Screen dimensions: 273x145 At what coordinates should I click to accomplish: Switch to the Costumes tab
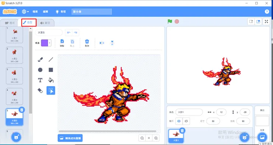coord(29,23)
